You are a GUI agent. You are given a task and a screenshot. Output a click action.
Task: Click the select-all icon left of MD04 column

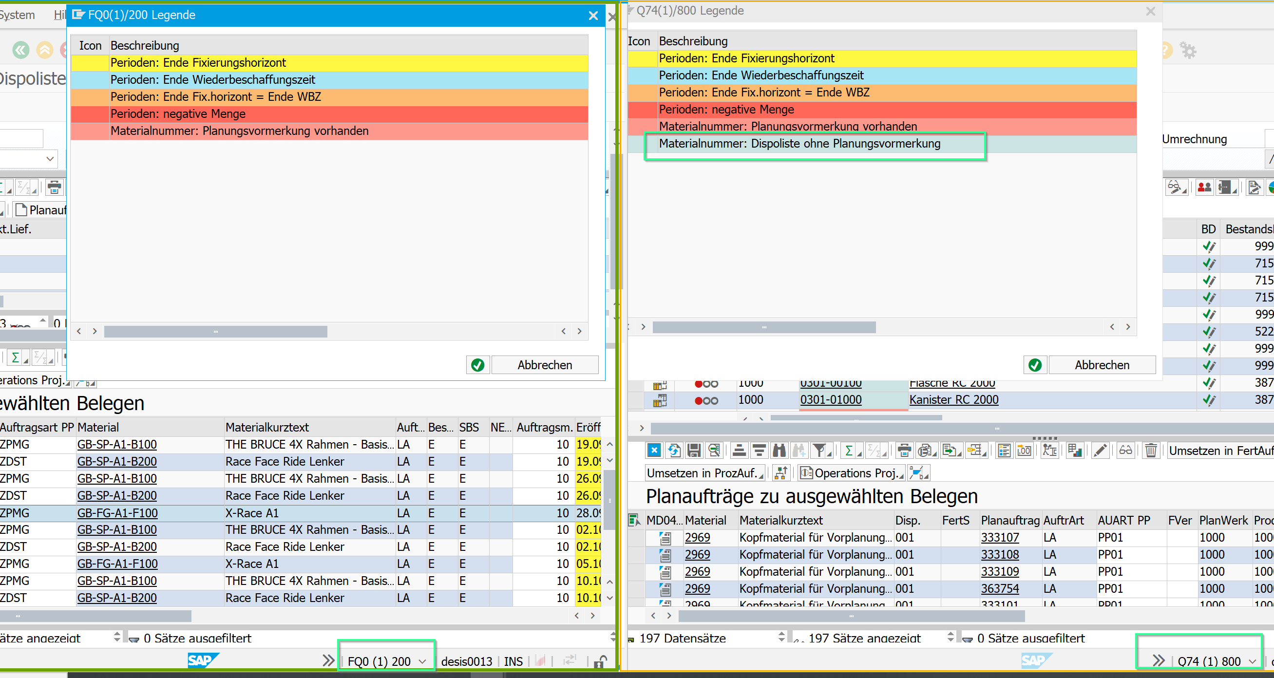click(x=633, y=520)
